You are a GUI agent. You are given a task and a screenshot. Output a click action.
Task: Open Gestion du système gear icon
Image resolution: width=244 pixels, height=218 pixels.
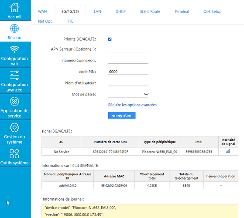[14, 127]
